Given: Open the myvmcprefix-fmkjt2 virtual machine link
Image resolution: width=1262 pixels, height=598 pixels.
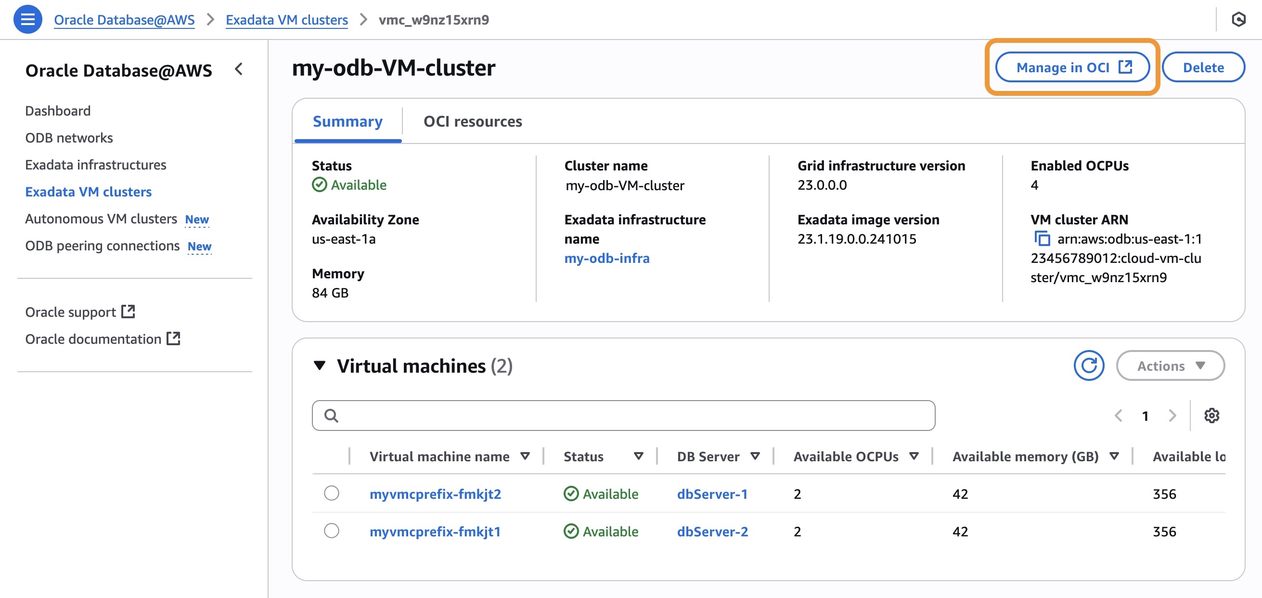Looking at the screenshot, I should pyautogui.click(x=436, y=494).
